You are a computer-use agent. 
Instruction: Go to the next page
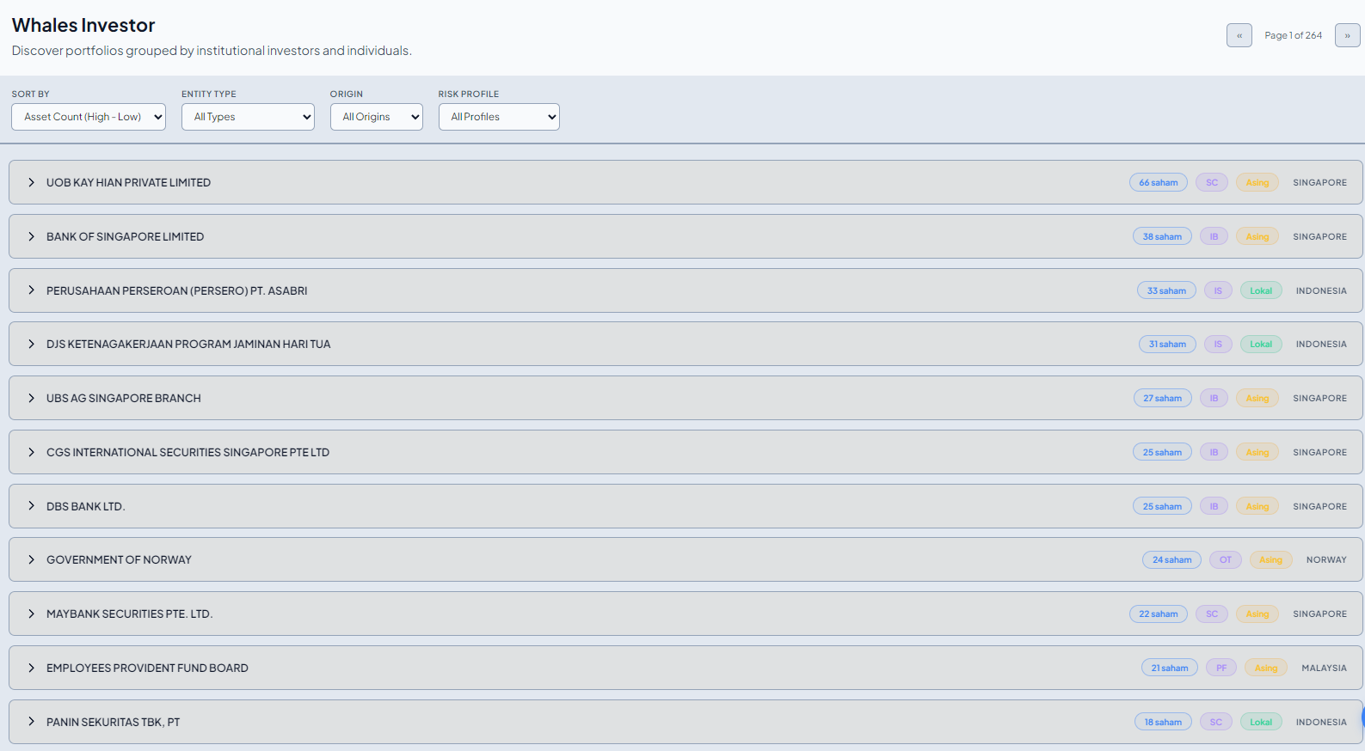1348,35
